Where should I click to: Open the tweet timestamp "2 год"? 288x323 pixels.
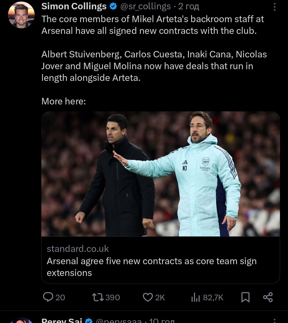[189, 6]
